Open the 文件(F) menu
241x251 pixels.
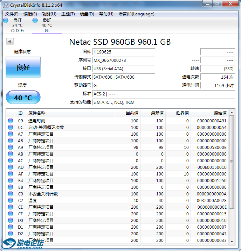pos(12,14)
